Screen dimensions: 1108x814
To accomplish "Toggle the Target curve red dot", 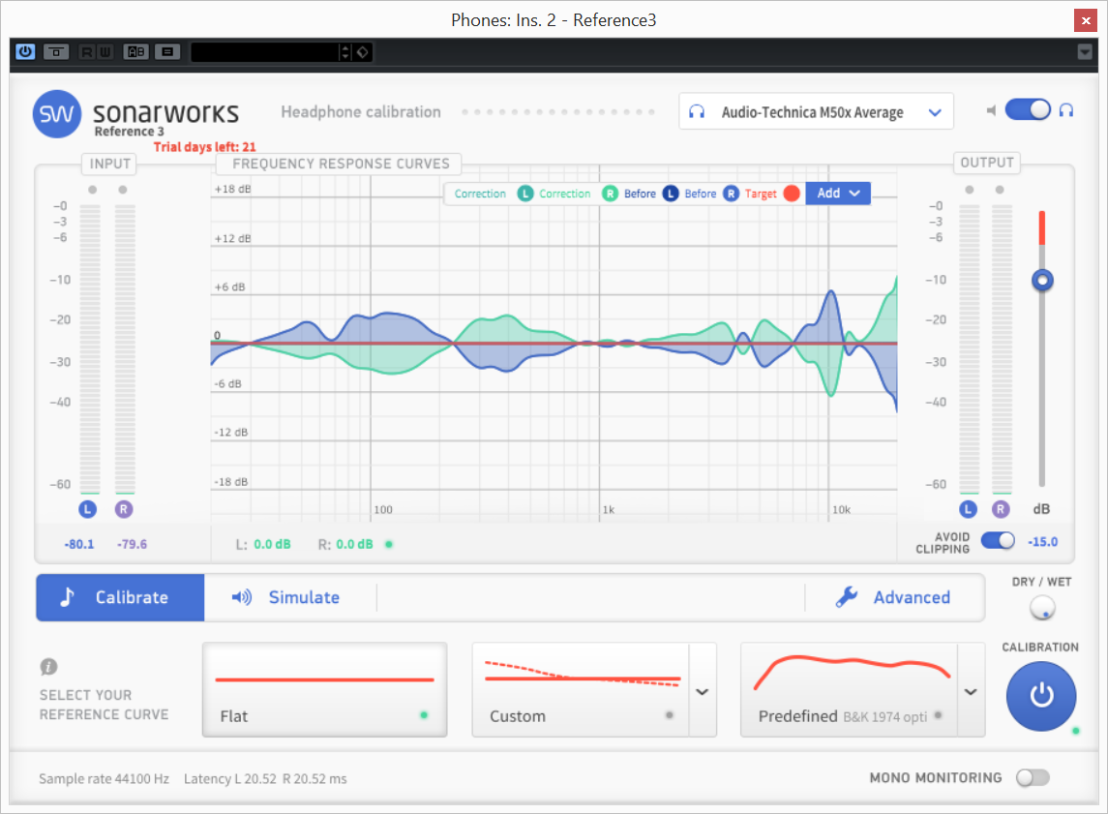I will 793,193.
